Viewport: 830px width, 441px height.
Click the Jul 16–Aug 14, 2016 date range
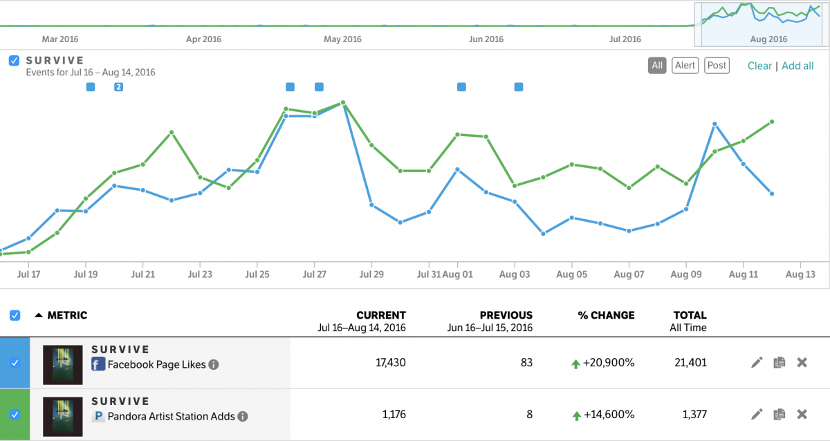[x=362, y=328]
